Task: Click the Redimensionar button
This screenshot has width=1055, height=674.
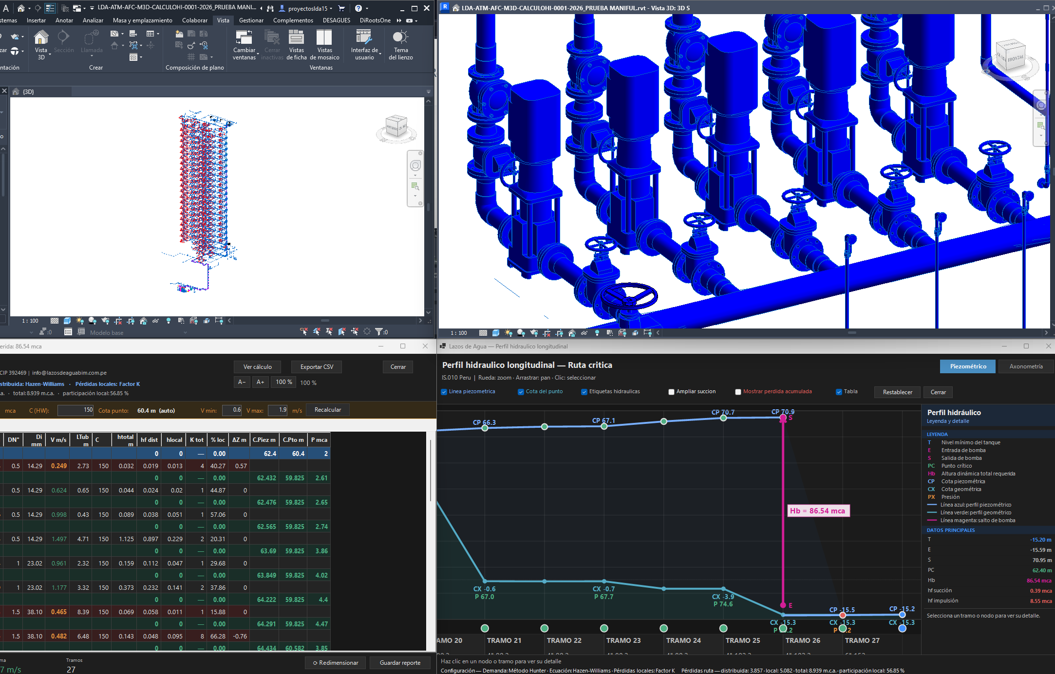Action: 335,663
